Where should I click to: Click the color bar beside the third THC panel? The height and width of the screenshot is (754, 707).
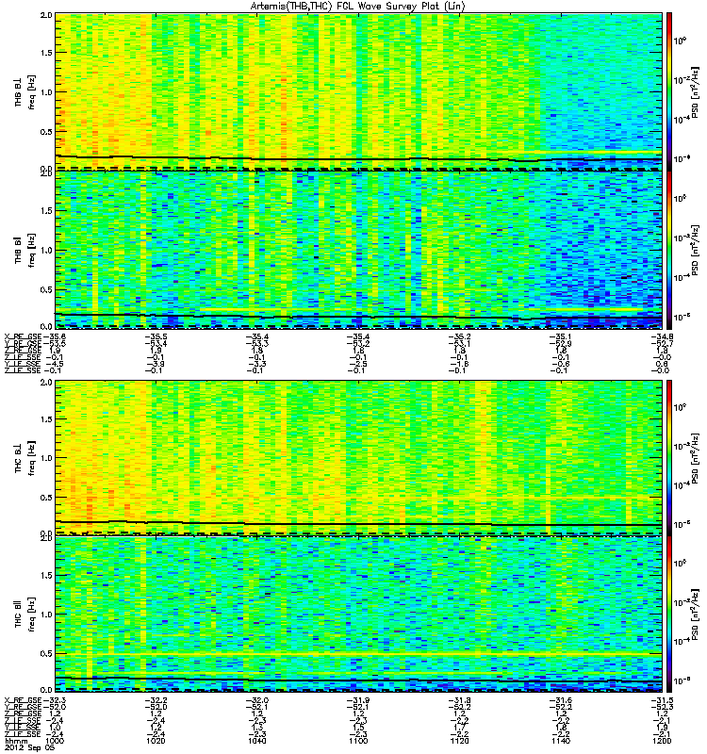pyautogui.click(x=668, y=457)
